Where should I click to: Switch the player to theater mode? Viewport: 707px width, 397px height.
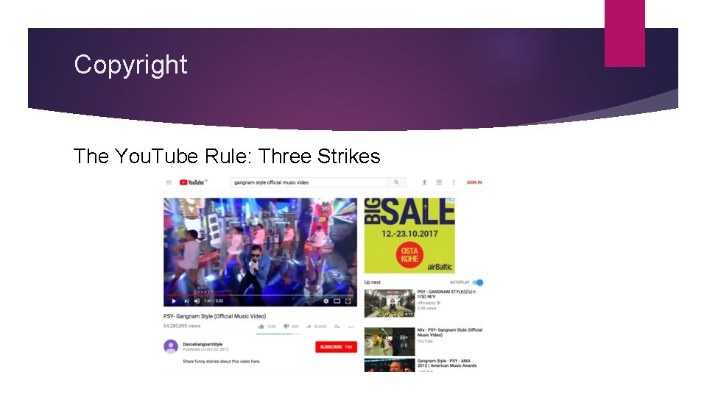[337, 301]
